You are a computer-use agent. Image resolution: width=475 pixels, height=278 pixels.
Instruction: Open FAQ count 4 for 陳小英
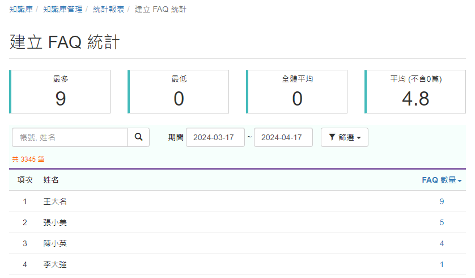(x=442, y=243)
